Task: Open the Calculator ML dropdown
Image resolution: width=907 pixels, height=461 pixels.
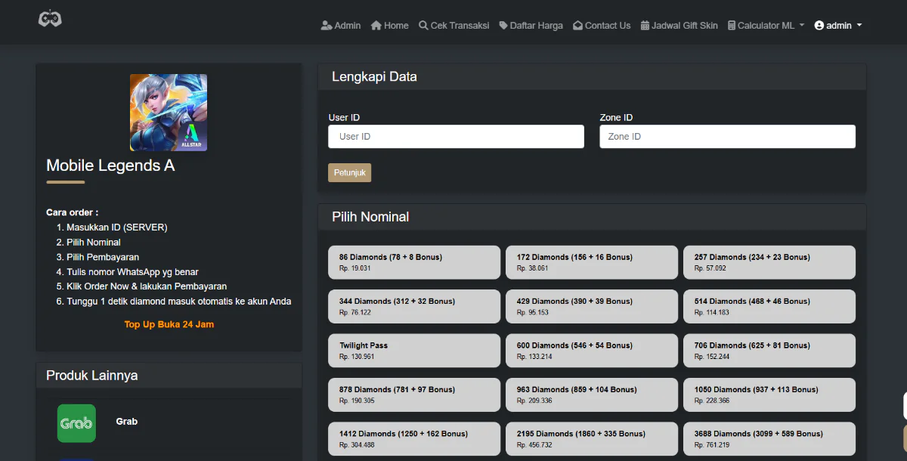Action: [766, 26]
